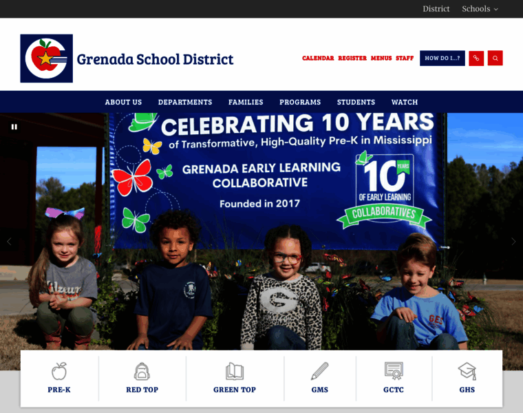Click the Red Top backpack icon

[x=142, y=371]
